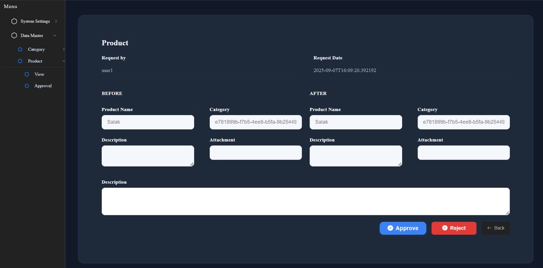Collapse the Data Master menu chevron
The height and width of the screenshot is (268, 543).
coord(55,36)
